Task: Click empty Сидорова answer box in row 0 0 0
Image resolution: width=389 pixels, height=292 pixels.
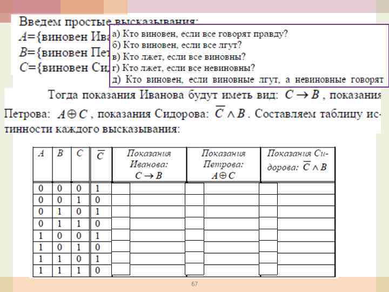Action: point(269,189)
